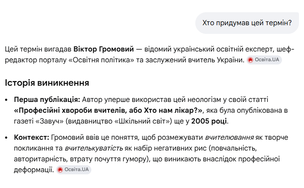Click the bullet marker before Перша публікація
The width and height of the screenshot is (304, 188).
click(6, 100)
